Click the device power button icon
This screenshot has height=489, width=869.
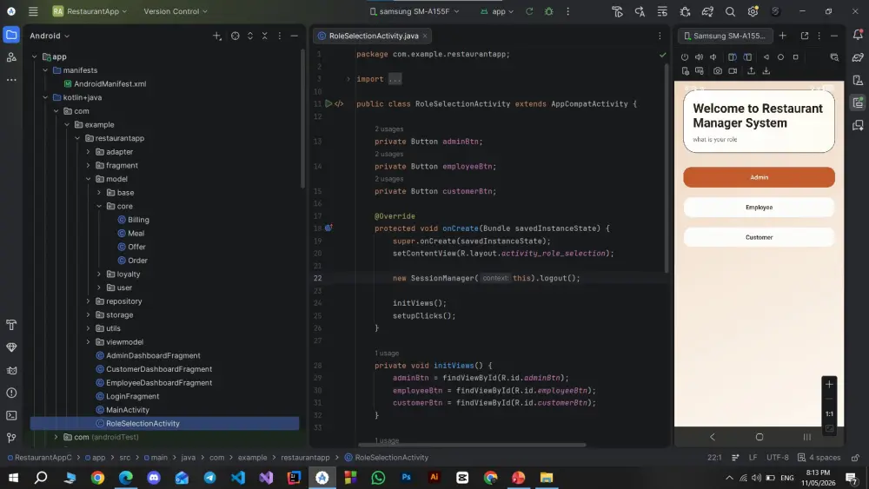pos(685,57)
